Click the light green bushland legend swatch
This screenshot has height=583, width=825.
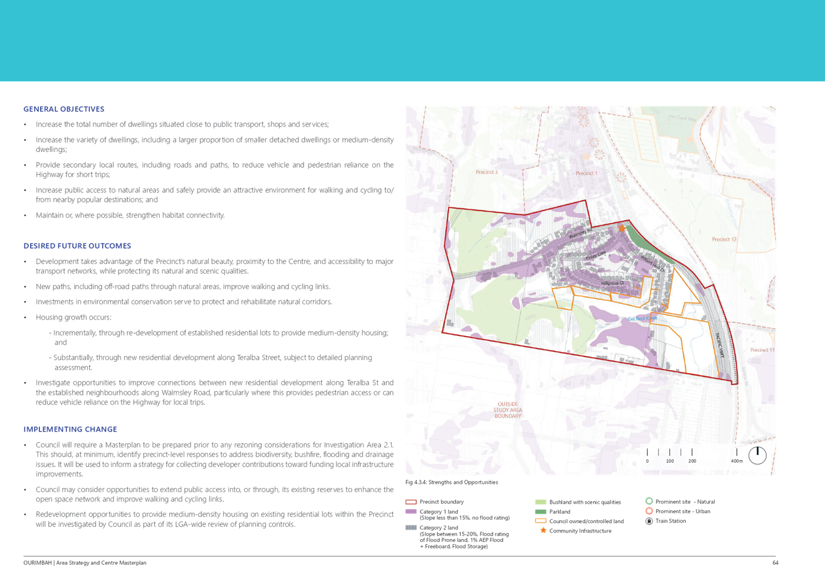click(541, 502)
